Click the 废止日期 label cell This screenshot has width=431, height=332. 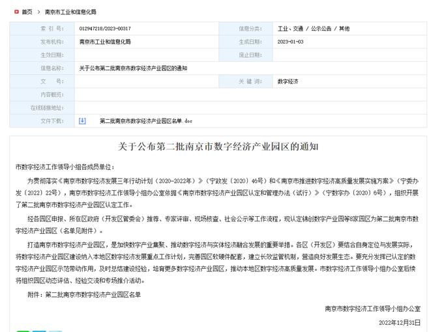click(x=246, y=55)
